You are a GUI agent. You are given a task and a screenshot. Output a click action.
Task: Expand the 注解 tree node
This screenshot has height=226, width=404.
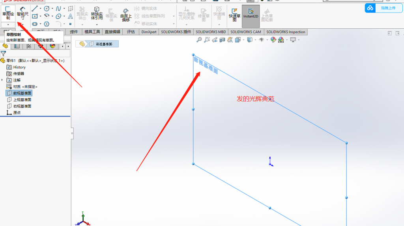pos(3,80)
